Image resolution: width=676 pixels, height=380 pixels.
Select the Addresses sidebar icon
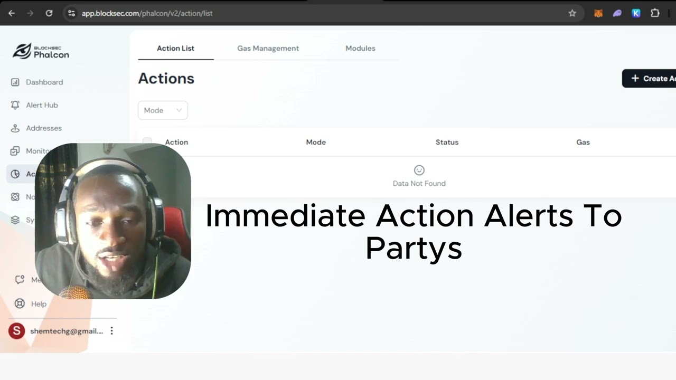click(x=15, y=128)
